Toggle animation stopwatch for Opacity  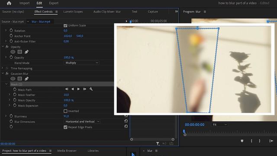(x=11, y=57)
